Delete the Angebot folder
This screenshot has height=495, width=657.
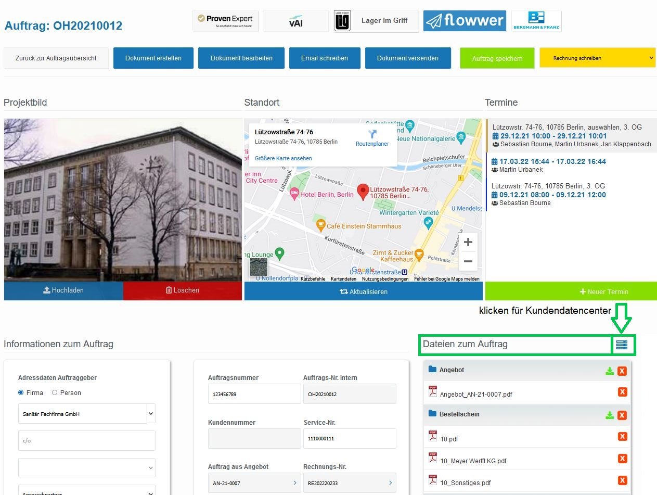coord(622,371)
